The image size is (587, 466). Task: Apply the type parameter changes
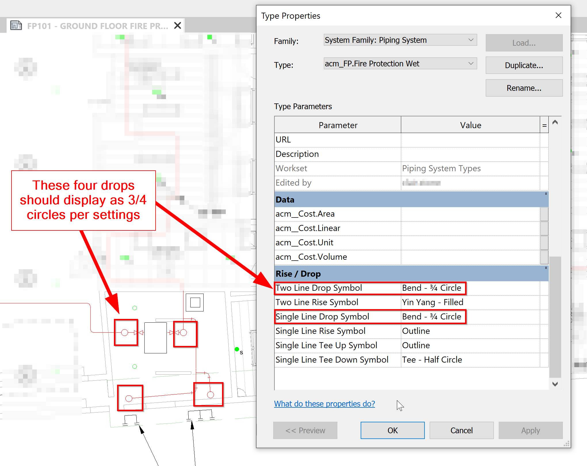530,430
